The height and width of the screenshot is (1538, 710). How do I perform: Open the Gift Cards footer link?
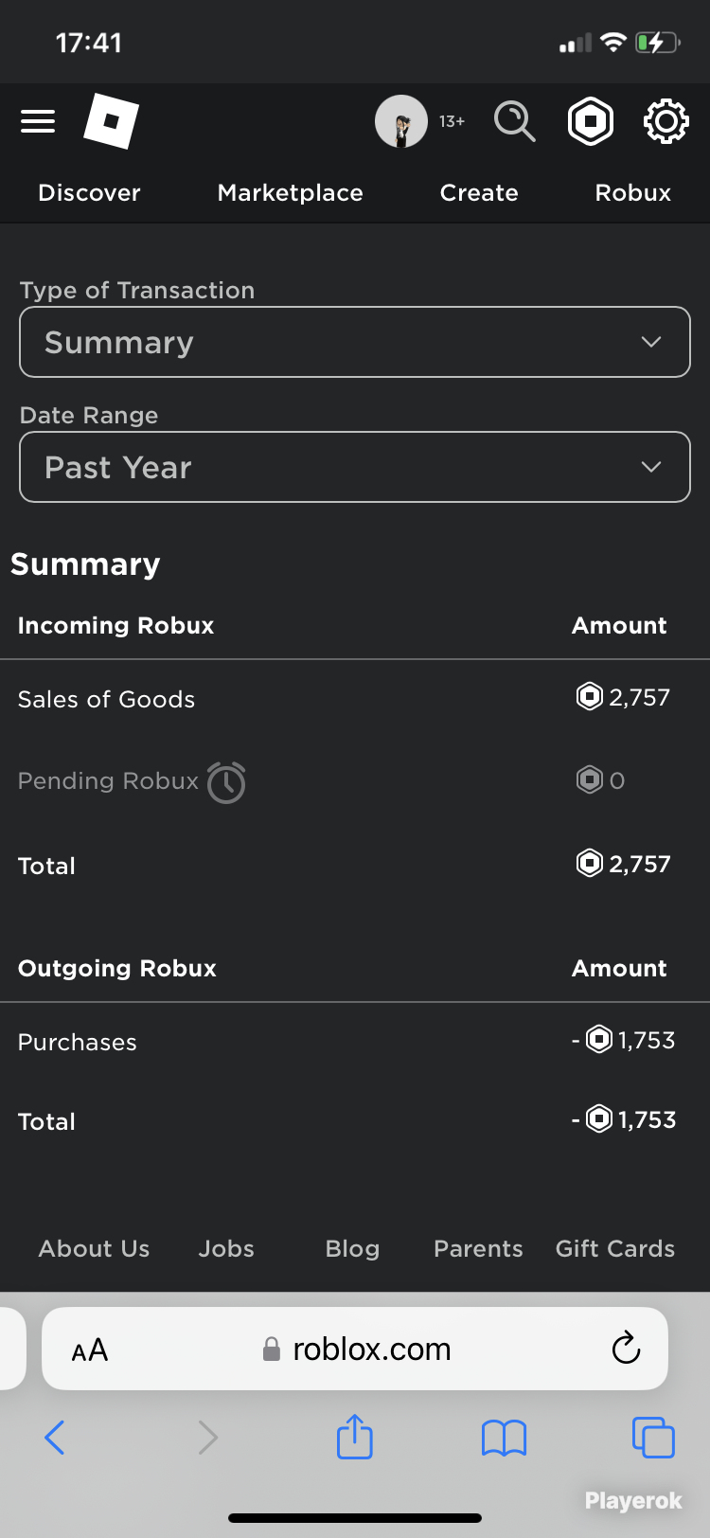(x=615, y=1248)
